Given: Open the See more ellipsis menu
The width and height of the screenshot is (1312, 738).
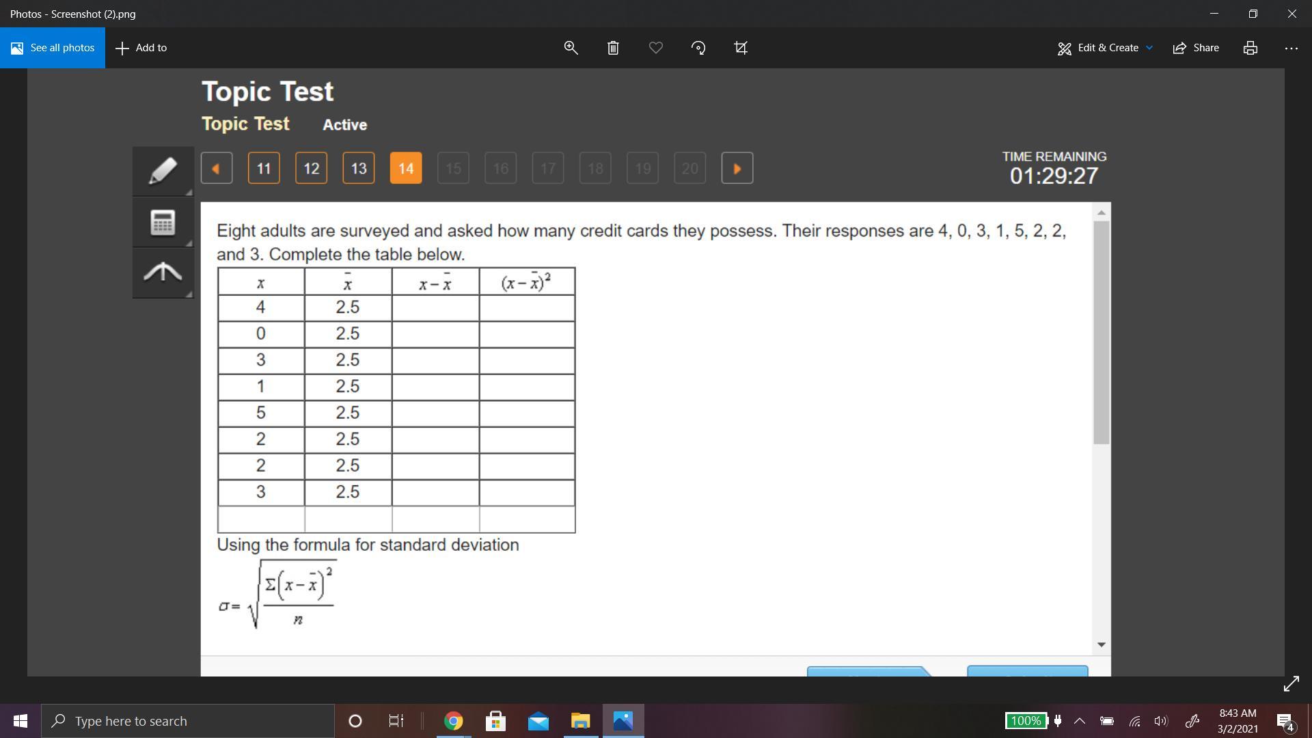Looking at the screenshot, I should pyautogui.click(x=1291, y=48).
